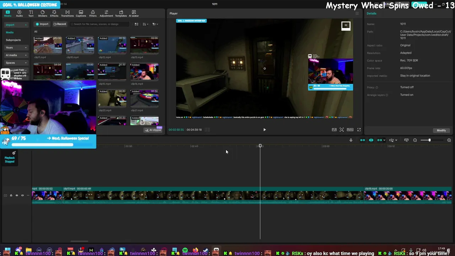Select the clip16.mp4 thumbnail
Screen dimensions: 455x256
pyautogui.click(x=144, y=71)
